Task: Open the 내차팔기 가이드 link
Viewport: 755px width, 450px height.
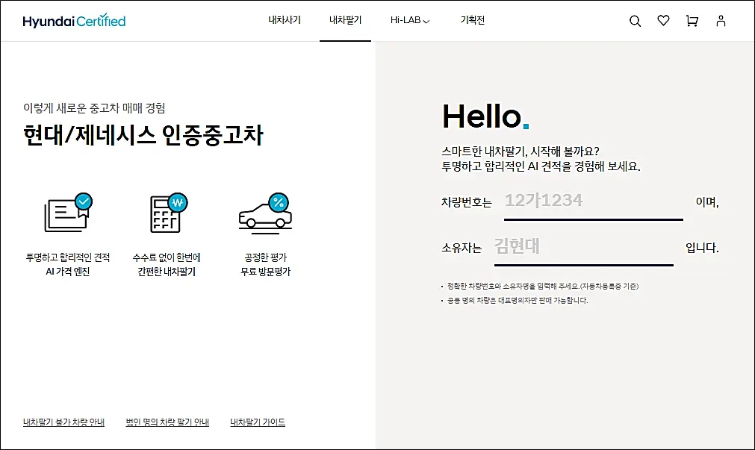Action: [257, 422]
